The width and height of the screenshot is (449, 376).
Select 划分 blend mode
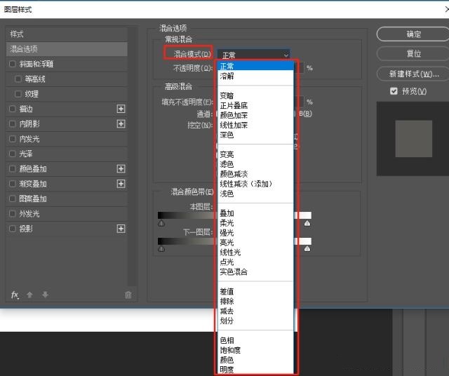[255, 321]
